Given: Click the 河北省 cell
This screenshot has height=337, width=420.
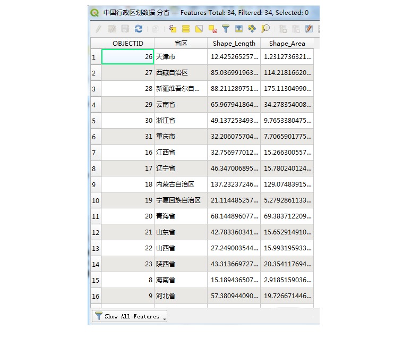Looking at the screenshot, I should coord(181,296).
